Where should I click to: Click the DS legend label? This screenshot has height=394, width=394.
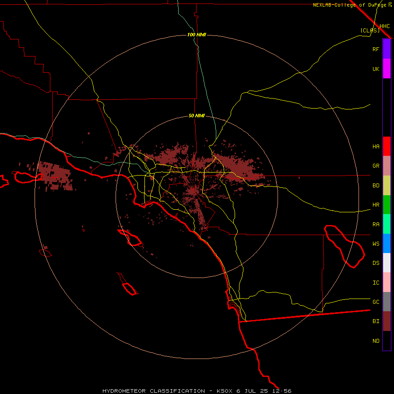click(x=376, y=263)
